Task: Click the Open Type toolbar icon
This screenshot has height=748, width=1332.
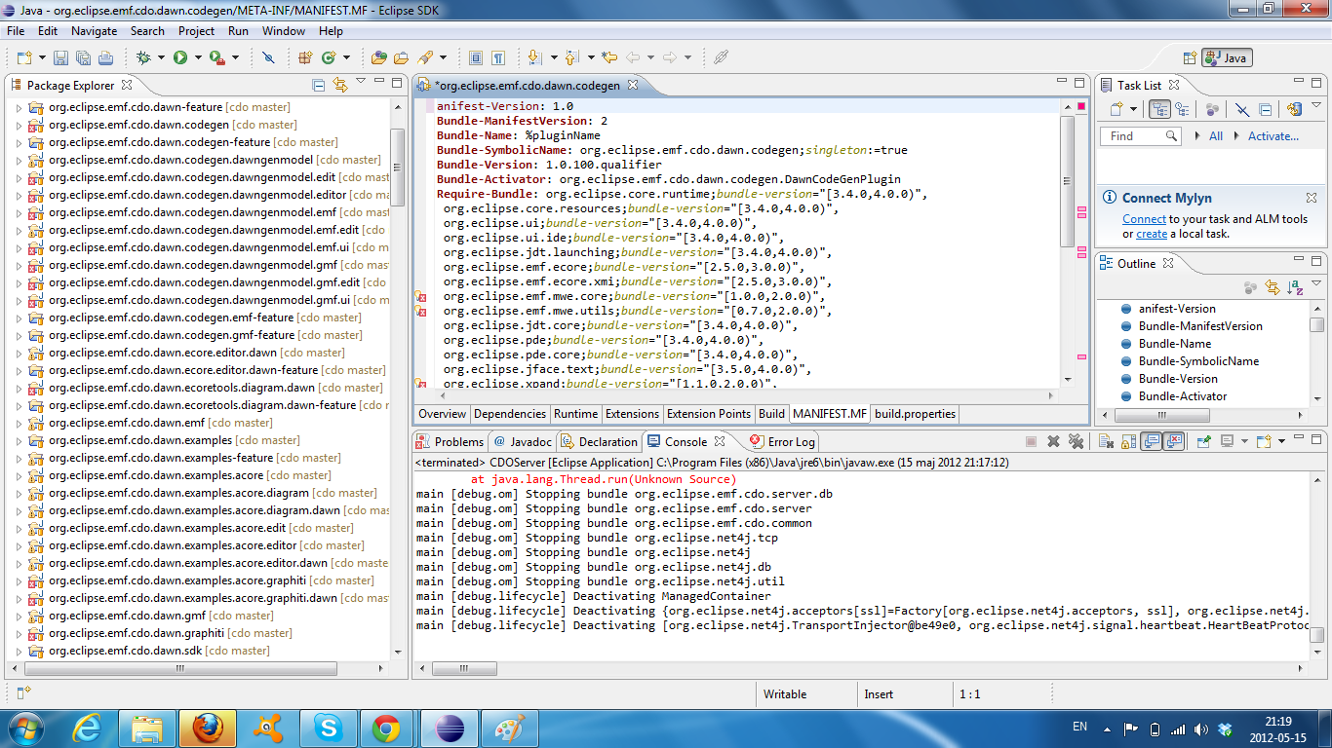Action: (x=378, y=57)
